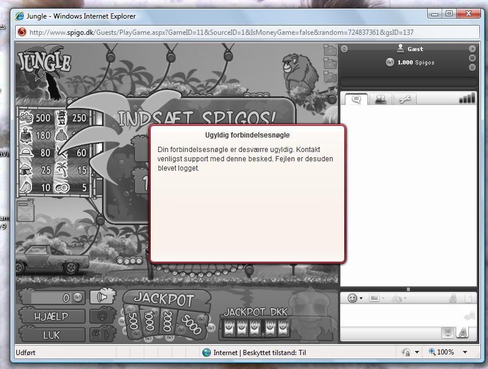Click into the chat message input field
This screenshot has height=369, width=488.
[x=400, y=316]
